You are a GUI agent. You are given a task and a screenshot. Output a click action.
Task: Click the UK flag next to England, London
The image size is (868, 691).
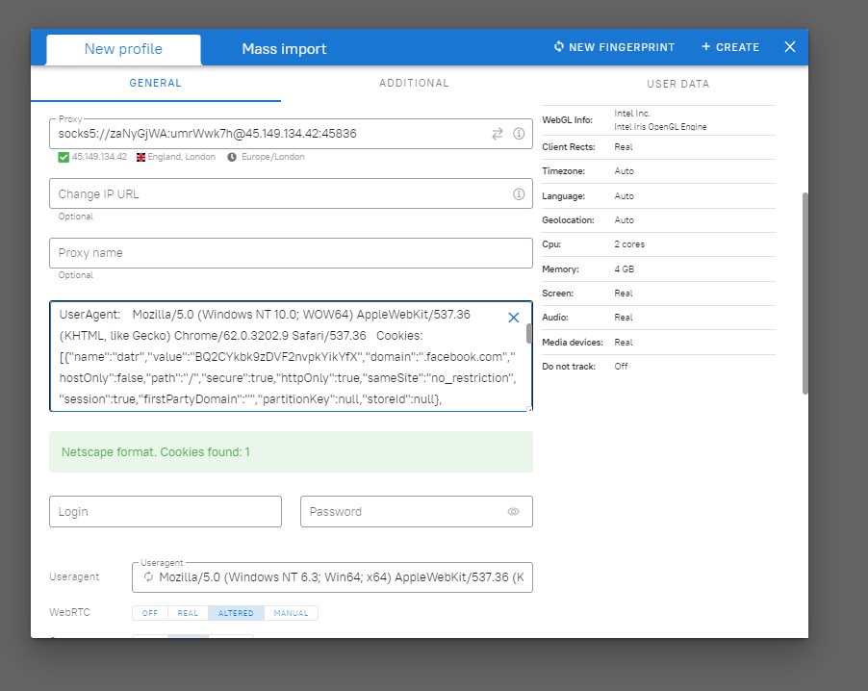pos(141,157)
